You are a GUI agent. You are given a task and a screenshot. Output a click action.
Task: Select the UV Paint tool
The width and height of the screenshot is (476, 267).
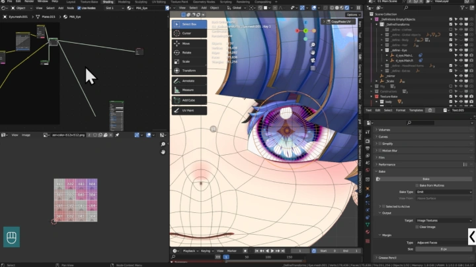(x=188, y=111)
